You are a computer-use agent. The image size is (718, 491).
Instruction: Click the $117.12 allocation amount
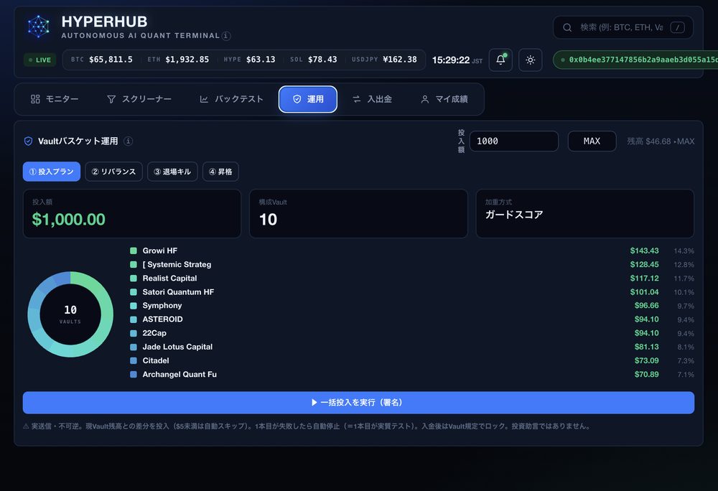point(644,279)
